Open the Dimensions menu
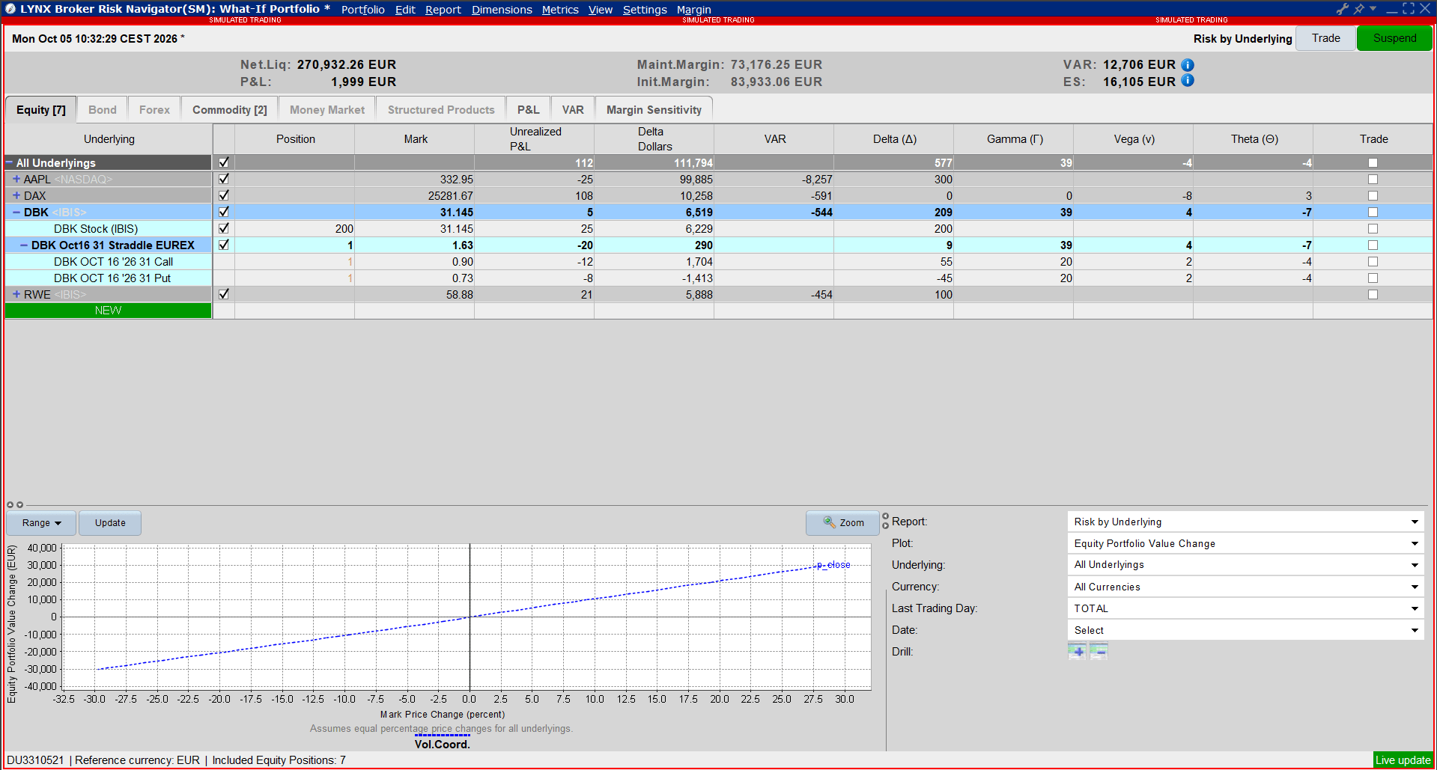Viewport: 1437px width, 770px height. tap(502, 10)
